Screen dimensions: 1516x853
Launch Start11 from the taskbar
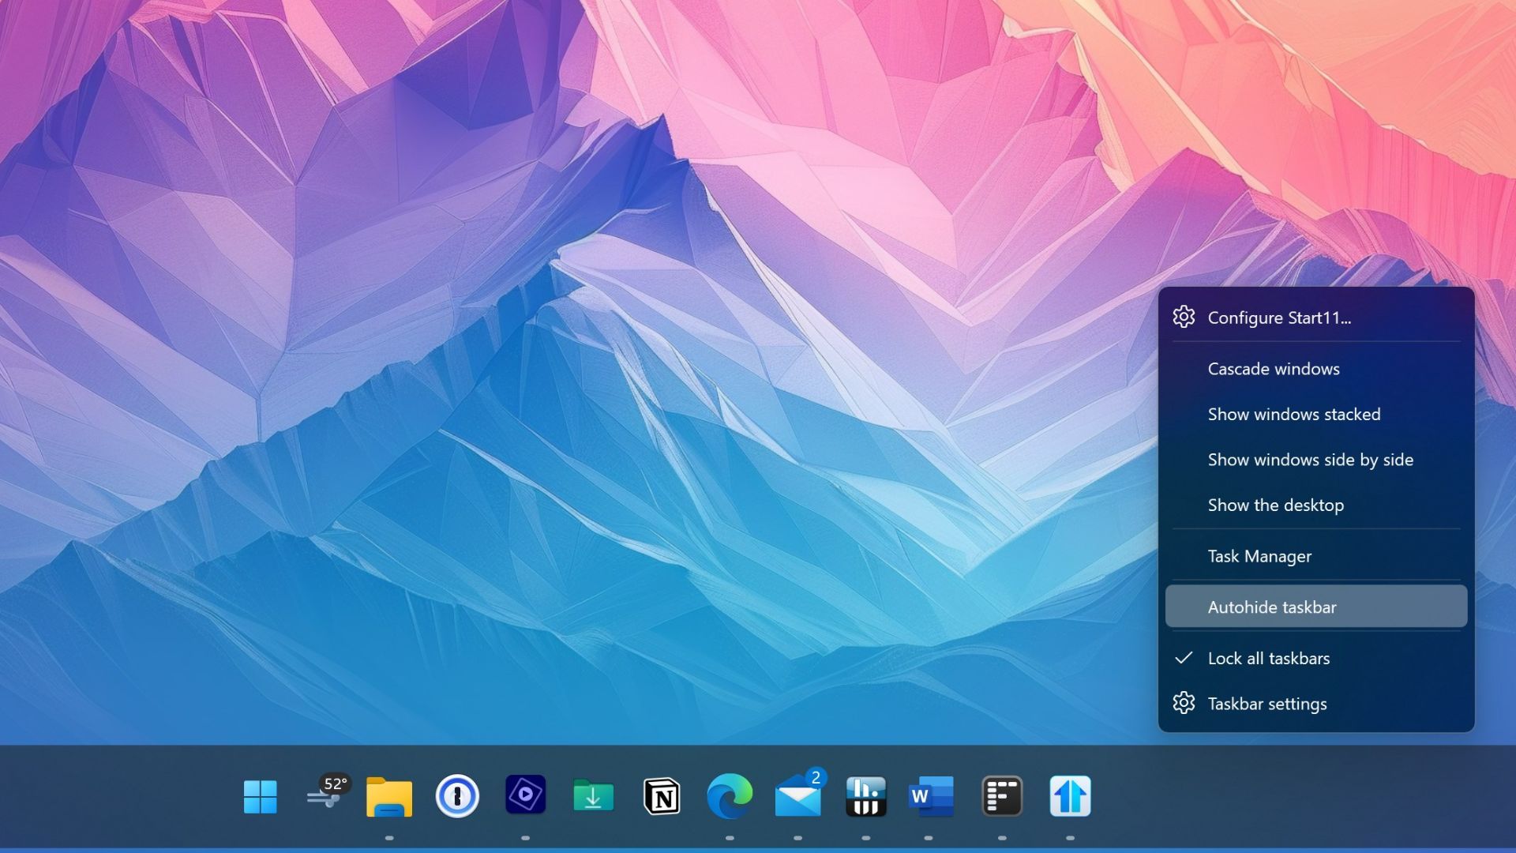point(1070,798)
